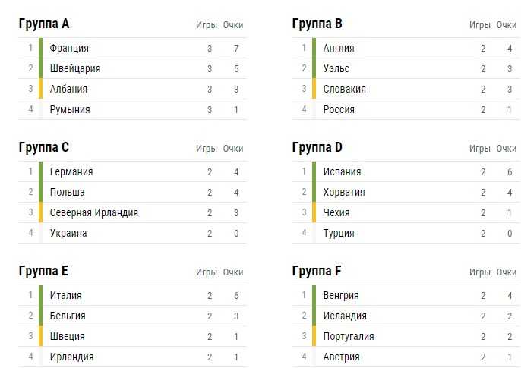Select the Россия team entry
The width and height of the screenshot is (521, 368).
[x=339, y=110]
